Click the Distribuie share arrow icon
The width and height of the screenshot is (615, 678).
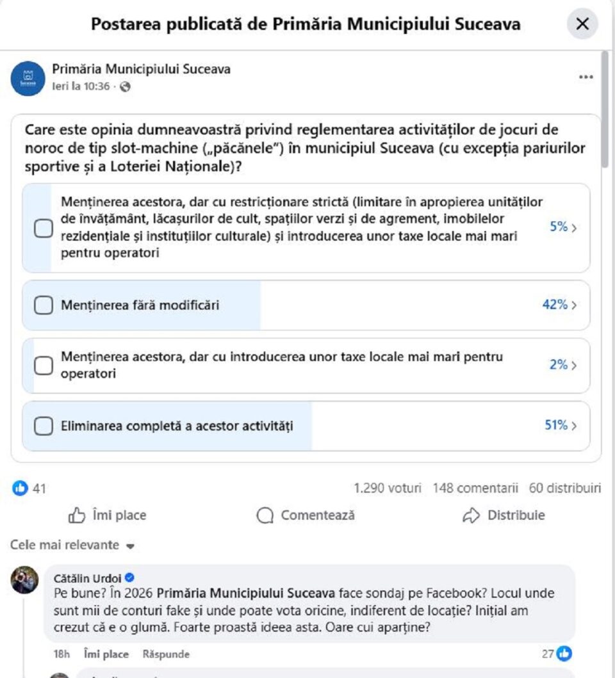473,514
